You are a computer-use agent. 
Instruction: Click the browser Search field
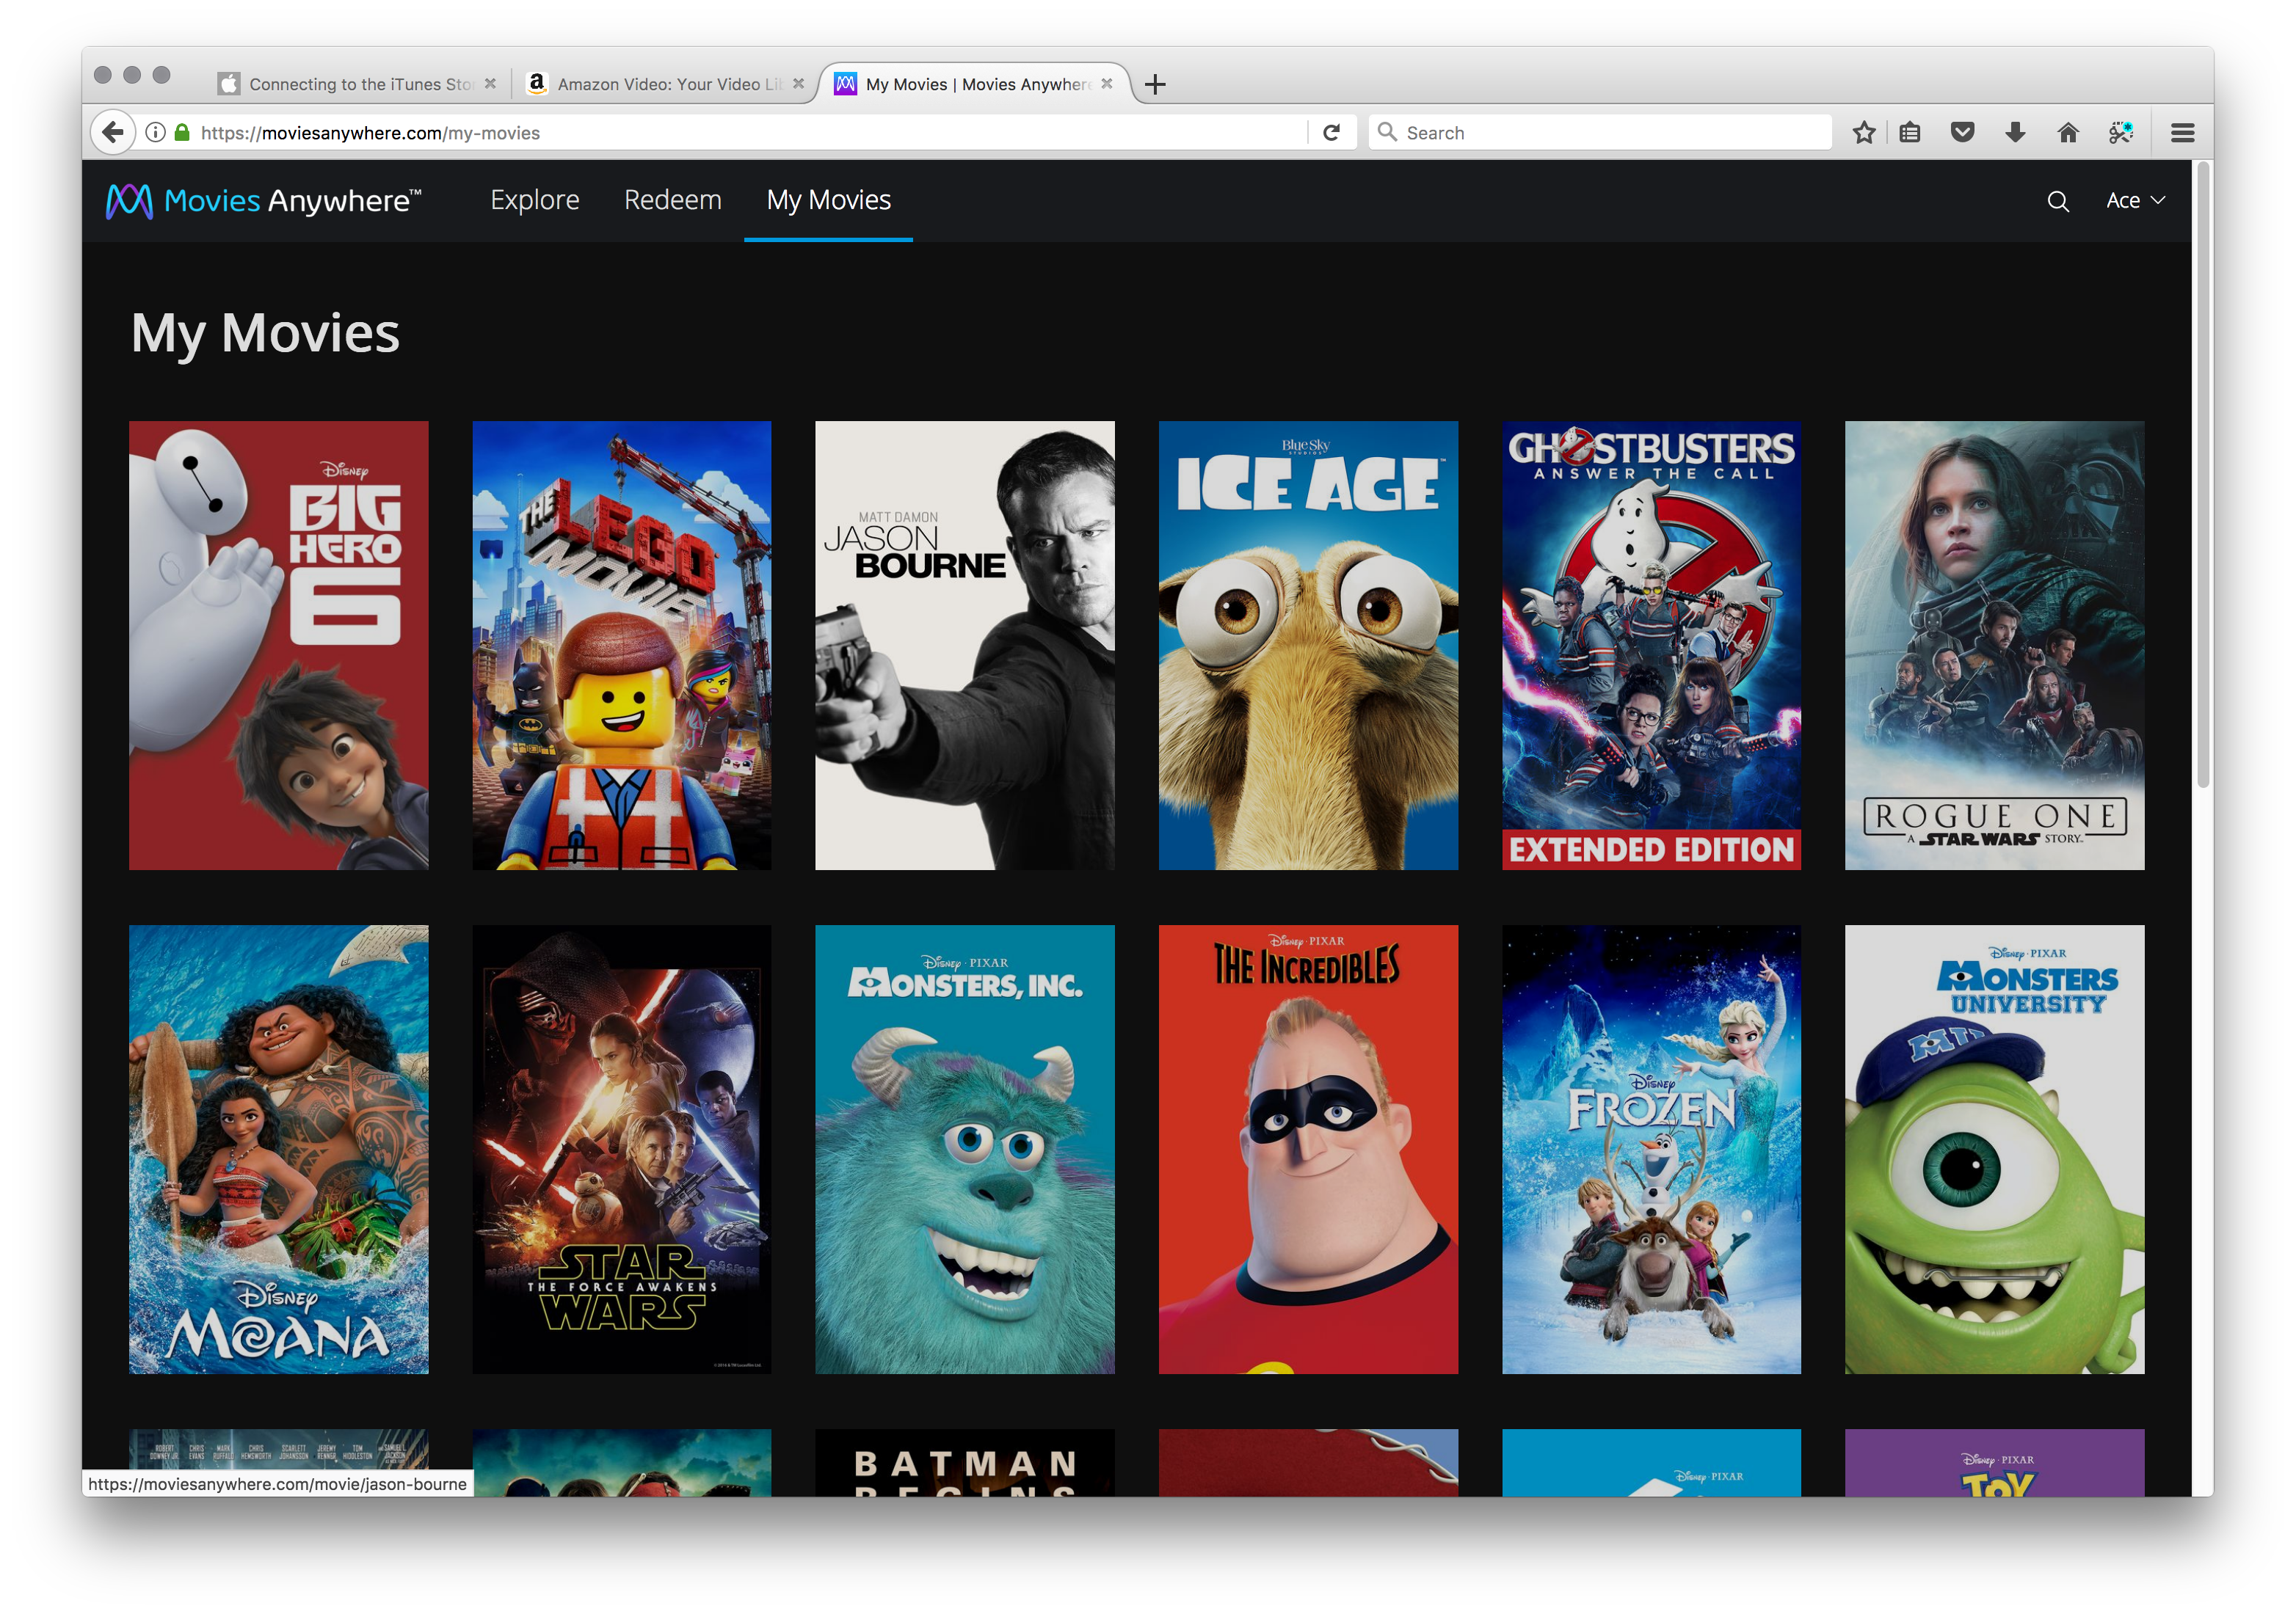point(1600,133)
